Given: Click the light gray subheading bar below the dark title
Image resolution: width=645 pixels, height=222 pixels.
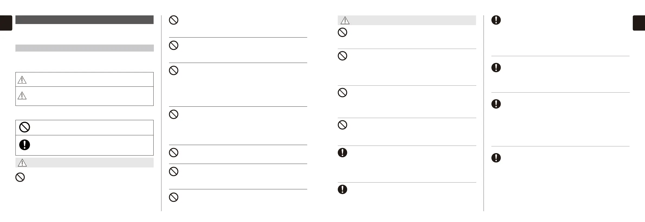Looking at the screenshot, I should click(x=85, y=48).
